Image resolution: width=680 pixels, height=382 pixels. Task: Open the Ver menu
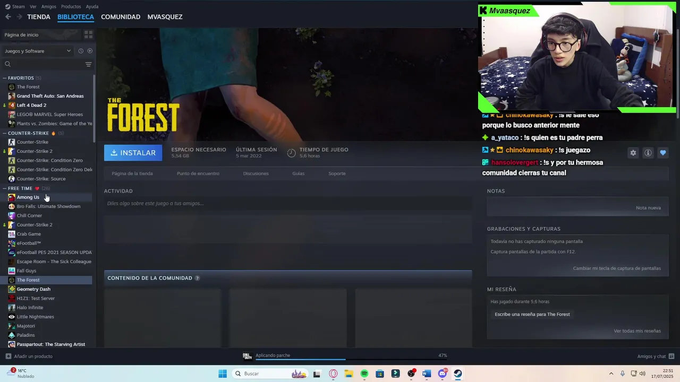[x=33, y=6]
